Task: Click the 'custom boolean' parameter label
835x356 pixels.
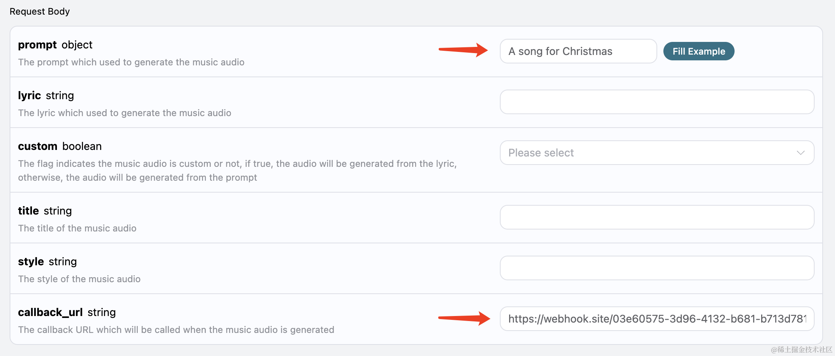Action: pyautogui.click(x=60, y=146)
